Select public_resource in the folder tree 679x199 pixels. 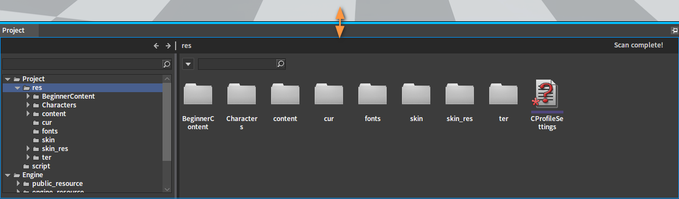[x=57, y=184]
